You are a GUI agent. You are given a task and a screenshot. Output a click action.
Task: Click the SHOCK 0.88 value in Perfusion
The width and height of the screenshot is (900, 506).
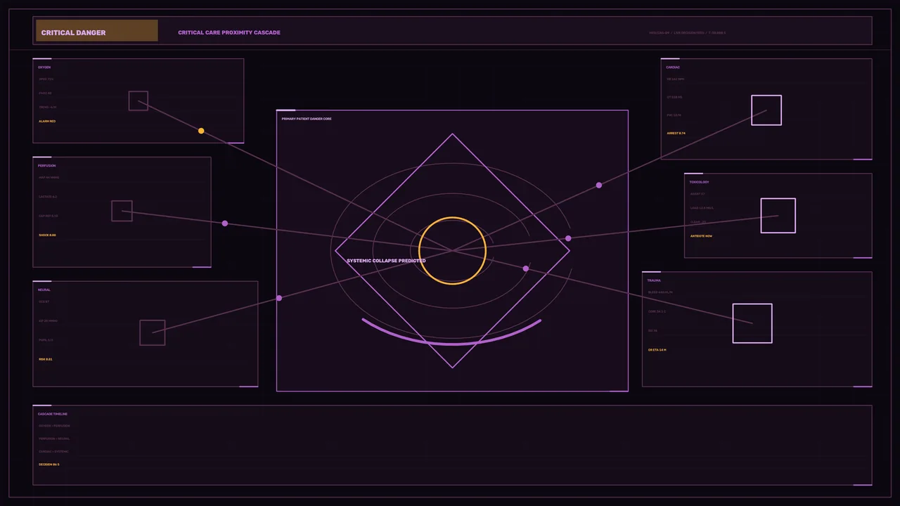tap(48, 235)
